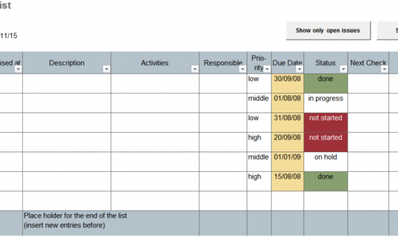Viewport: 398px width, 240px height.
Task: Select the Activities column header
Action: point(155,63)
